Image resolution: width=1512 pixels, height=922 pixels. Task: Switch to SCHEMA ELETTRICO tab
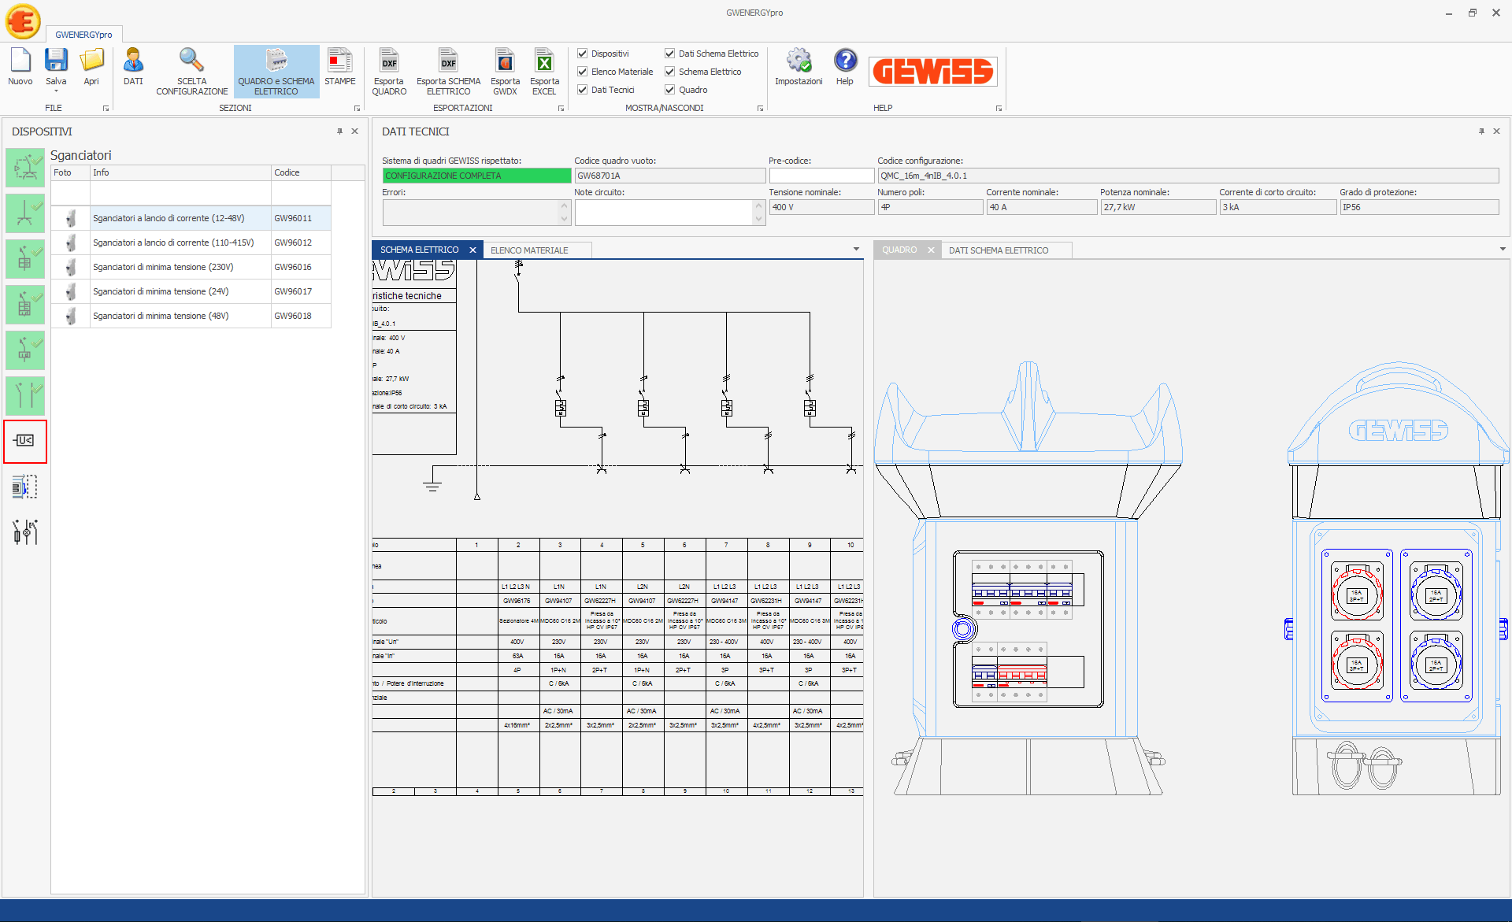[419, 250]
